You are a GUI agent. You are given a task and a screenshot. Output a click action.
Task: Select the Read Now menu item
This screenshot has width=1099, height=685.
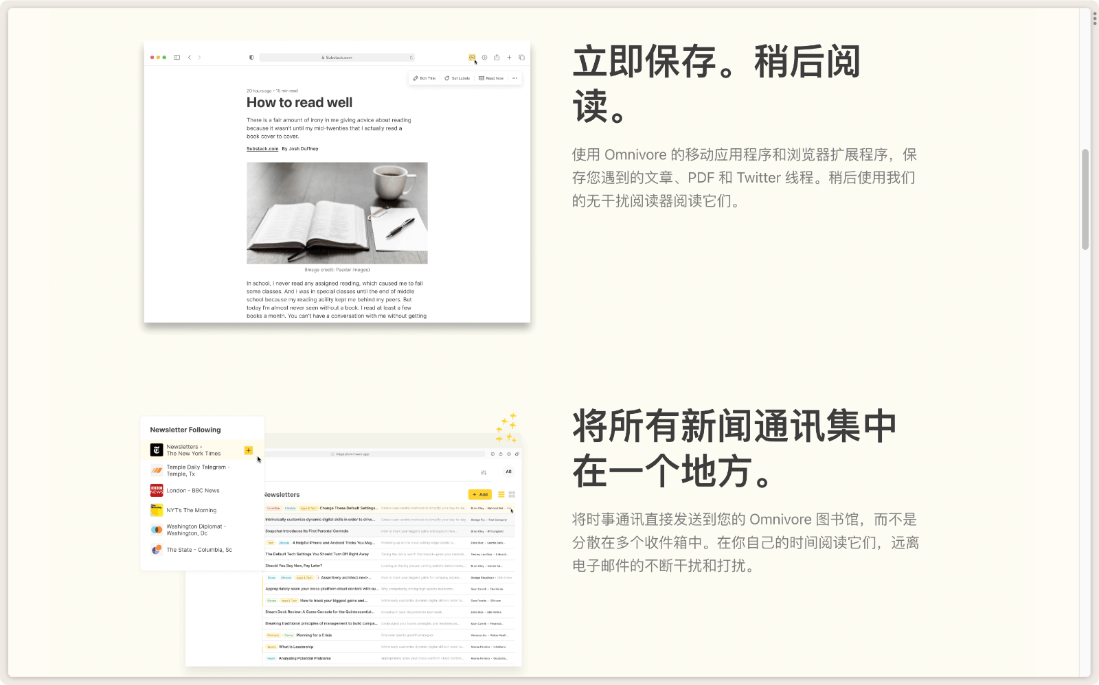492,78
